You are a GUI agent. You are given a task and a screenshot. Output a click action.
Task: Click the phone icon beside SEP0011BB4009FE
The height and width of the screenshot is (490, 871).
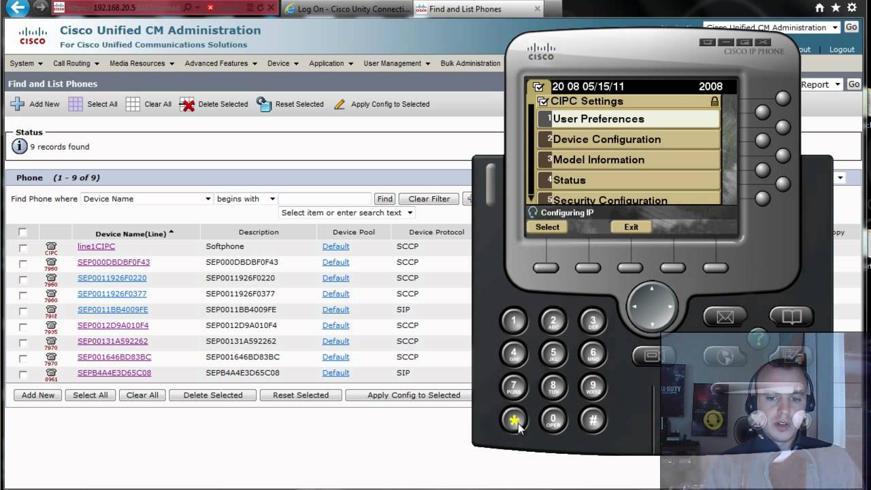coord(51,311)
